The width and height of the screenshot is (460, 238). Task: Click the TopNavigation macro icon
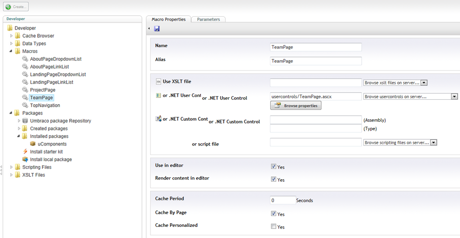25,106
